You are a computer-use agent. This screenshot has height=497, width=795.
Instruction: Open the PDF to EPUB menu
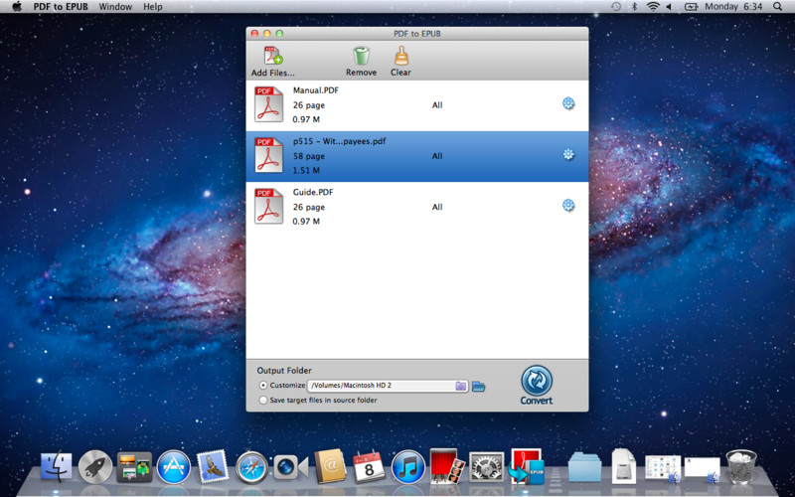[x=63, y=7]
